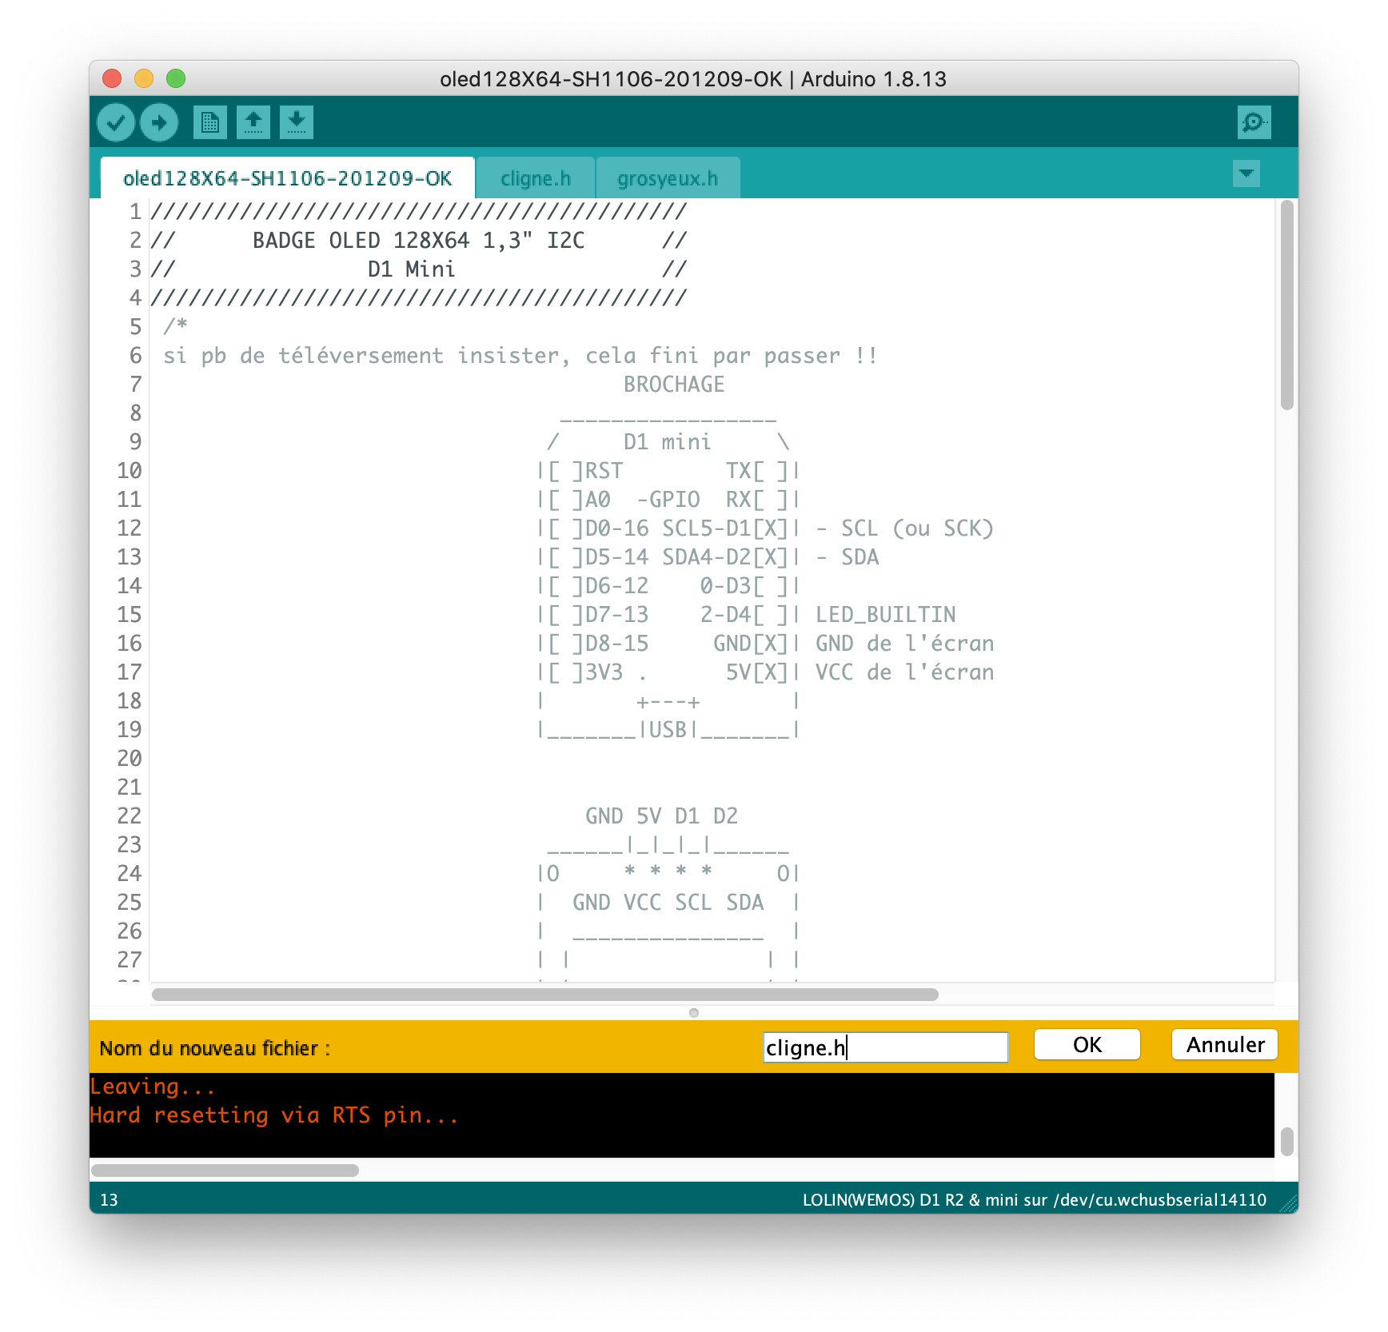Image resolution: width=1388 pixels, height=1332 pixels.
Task: Click the resize grip in status bar corner
Action: click(x=1287, y=1202)
